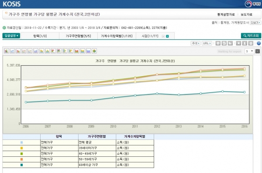262x173 pixels.
Task: Click the 일괄설정 + button
Action: (x=11, y=36)
